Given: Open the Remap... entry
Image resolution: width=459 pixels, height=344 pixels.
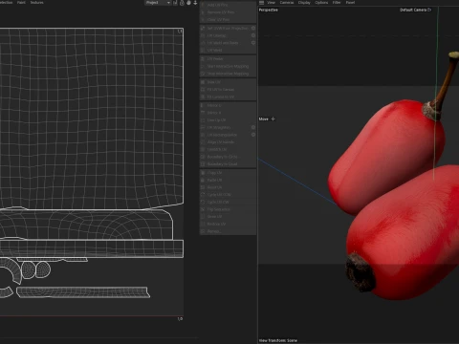Looking at the screenshot, I should tap(228, 231).
